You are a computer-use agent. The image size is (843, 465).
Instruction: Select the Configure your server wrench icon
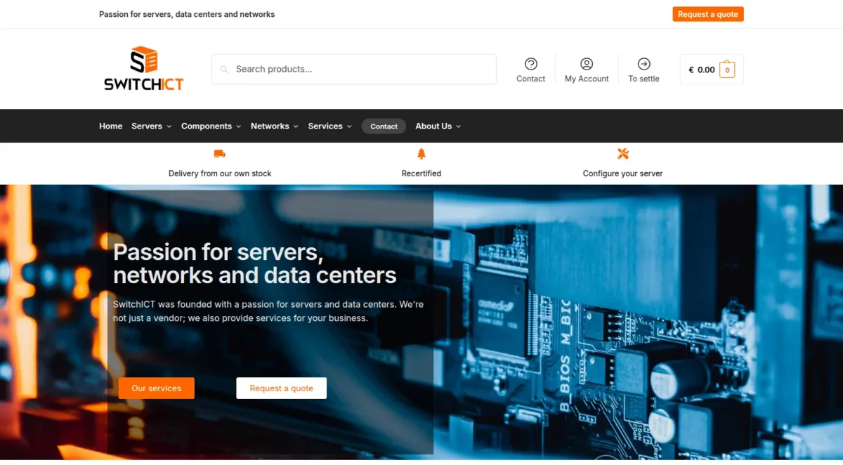tap(622, 153)
